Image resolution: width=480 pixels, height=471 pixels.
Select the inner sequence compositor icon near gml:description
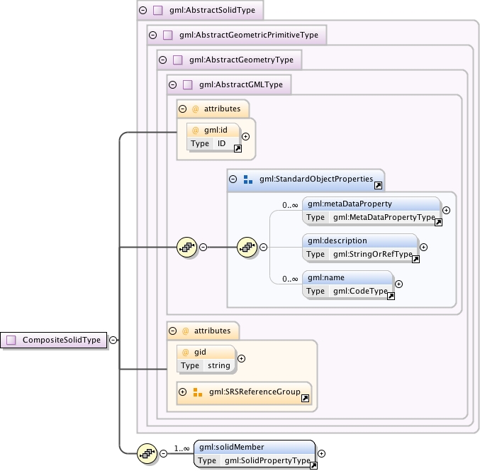point(247,247)
